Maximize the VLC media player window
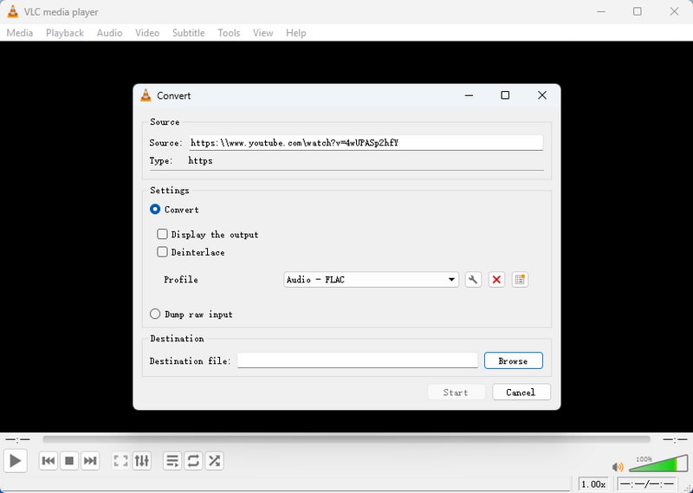 [x=638, y=11]
